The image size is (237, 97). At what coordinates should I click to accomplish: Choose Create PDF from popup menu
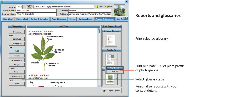[114, 72]
